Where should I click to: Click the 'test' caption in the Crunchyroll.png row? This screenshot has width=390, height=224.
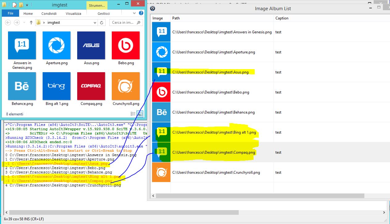click(x=278, y=172)
